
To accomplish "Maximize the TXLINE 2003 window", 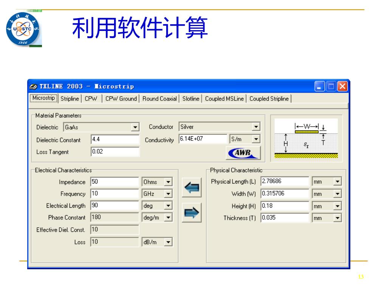I will [331, 86].
